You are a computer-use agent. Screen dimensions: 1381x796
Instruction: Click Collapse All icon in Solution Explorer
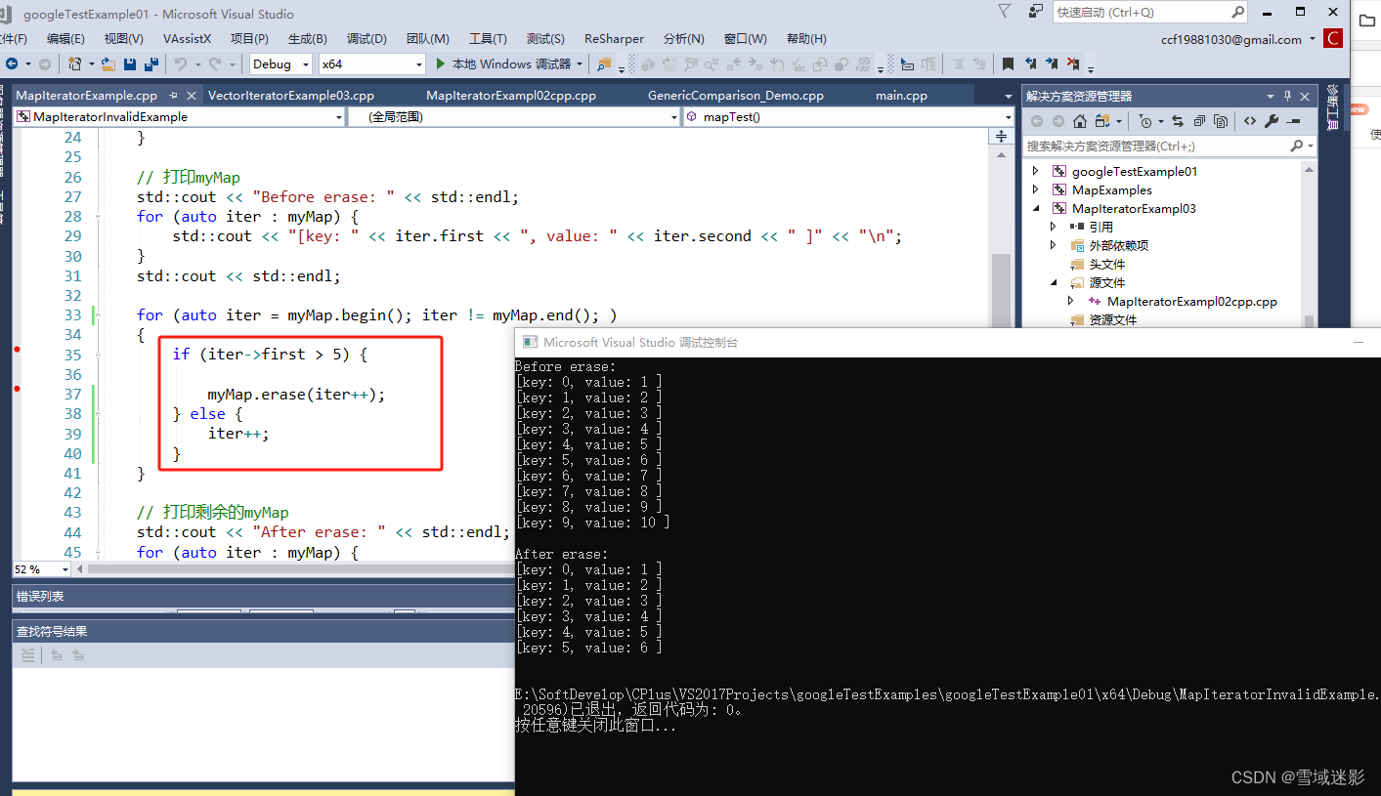1199,121
